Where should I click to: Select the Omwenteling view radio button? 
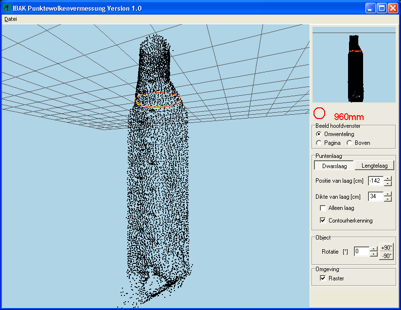[x=319, y=134]
